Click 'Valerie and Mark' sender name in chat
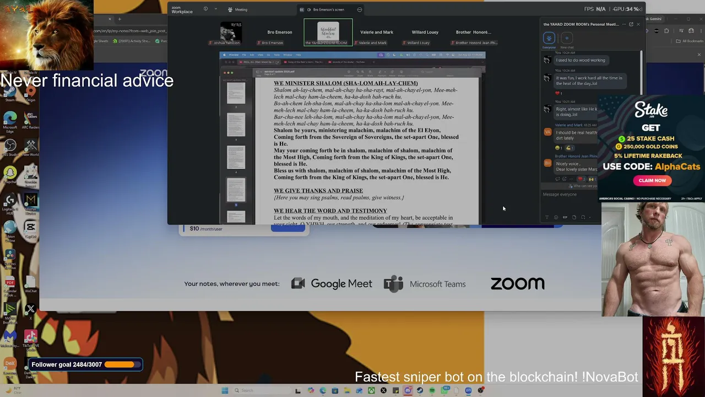Viewport: 705px width, 397px height. pos(568,125)
